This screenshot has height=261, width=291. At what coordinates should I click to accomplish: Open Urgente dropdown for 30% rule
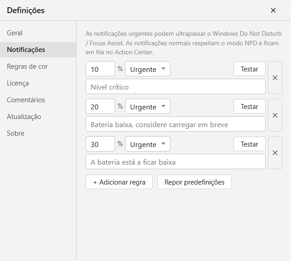pyautogui.click(x=148, y=144)
